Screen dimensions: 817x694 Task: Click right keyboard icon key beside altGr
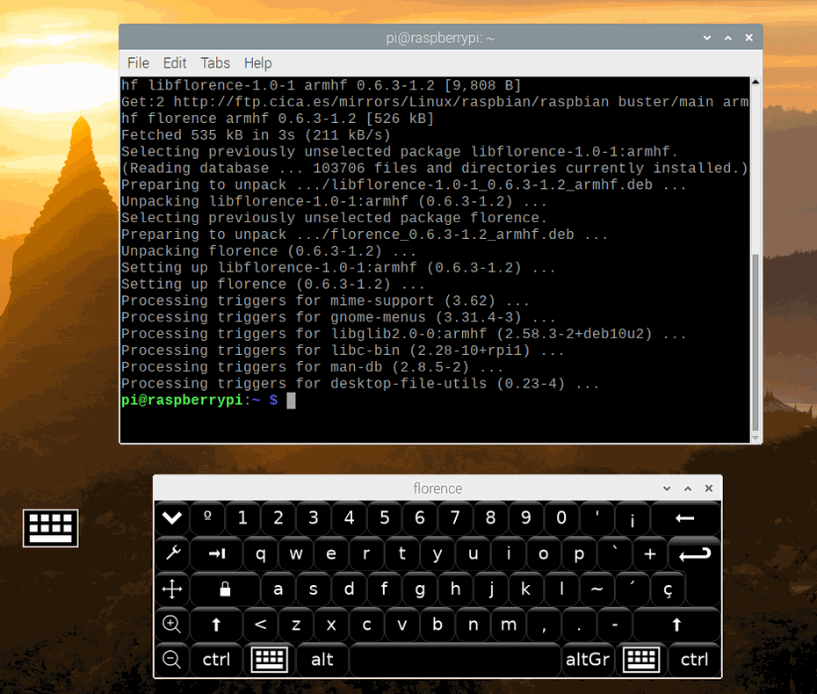[x=641, y=660]
